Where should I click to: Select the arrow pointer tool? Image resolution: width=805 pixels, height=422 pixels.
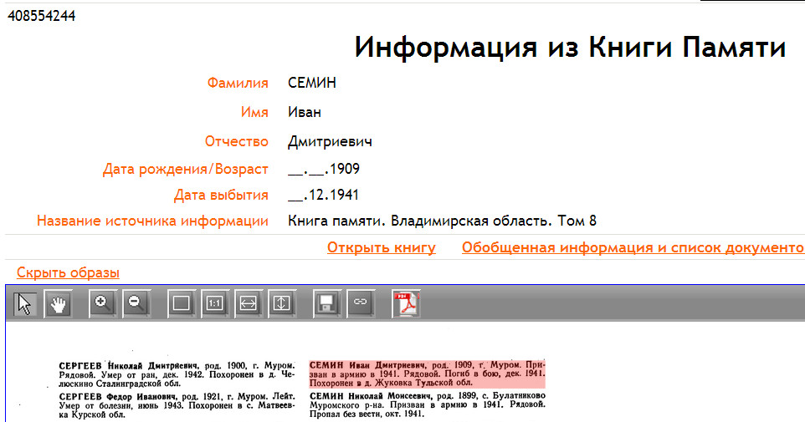[25, 303]
